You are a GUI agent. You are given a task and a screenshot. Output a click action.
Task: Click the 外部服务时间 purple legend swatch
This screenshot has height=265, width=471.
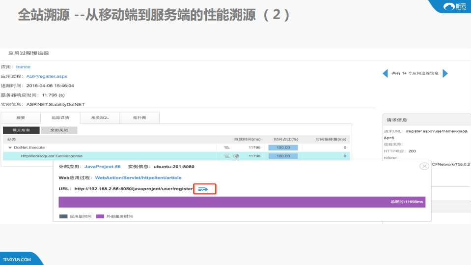point(100,216)
